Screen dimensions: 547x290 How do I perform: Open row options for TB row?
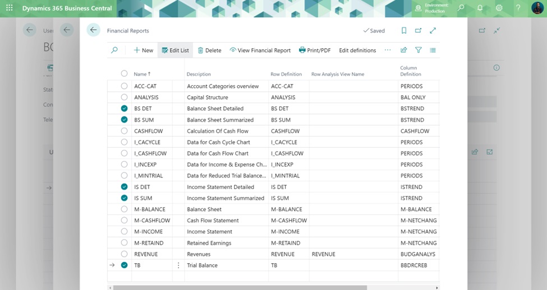178,265
